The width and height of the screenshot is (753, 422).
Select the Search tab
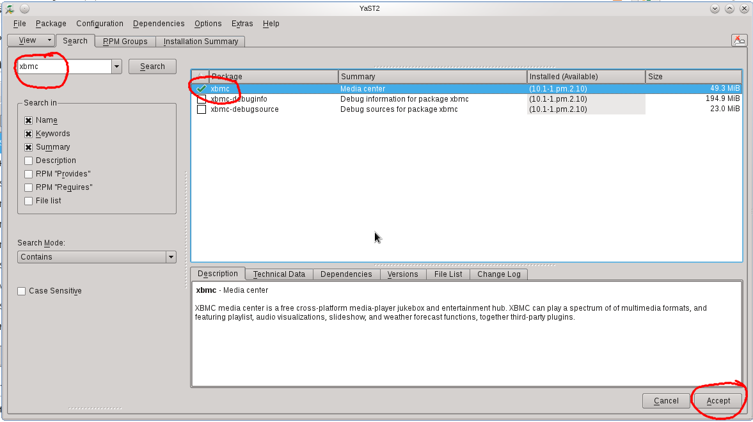tap(75, 41)
